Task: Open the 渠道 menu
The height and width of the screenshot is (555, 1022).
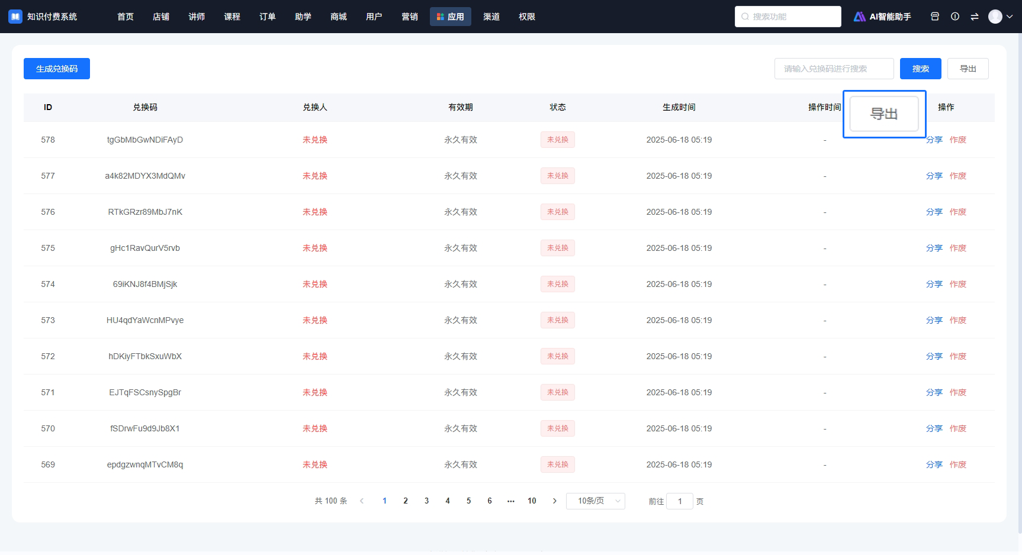Action: [491, 17]
